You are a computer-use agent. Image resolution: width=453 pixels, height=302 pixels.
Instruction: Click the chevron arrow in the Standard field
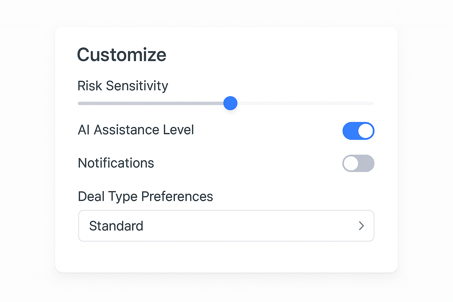click(361, 226)
